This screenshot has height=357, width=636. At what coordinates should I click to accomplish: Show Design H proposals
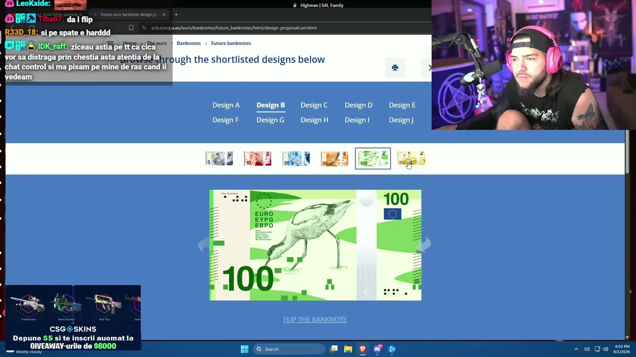pos(315,120)
